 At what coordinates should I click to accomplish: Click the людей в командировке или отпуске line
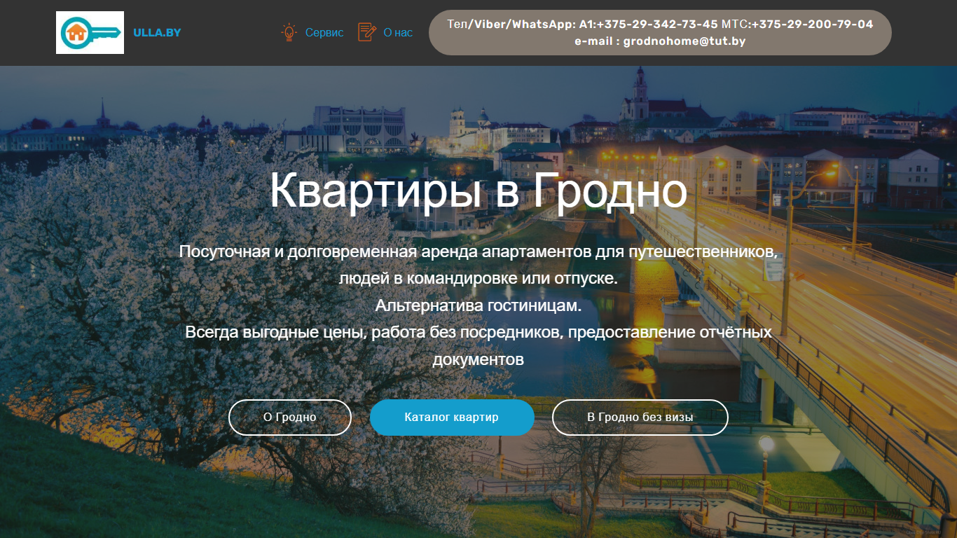click(x=478, y=278)
